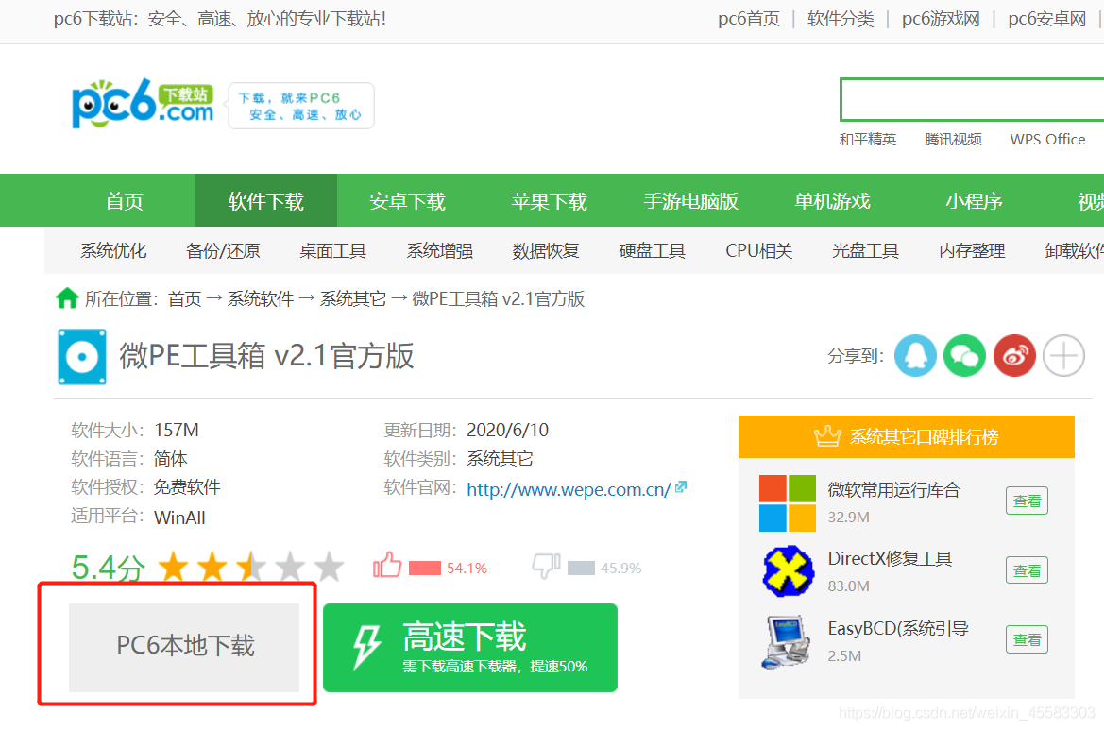1104x730 pixels.
Task: Click the star rating row
Action: (x=251, y=567)
